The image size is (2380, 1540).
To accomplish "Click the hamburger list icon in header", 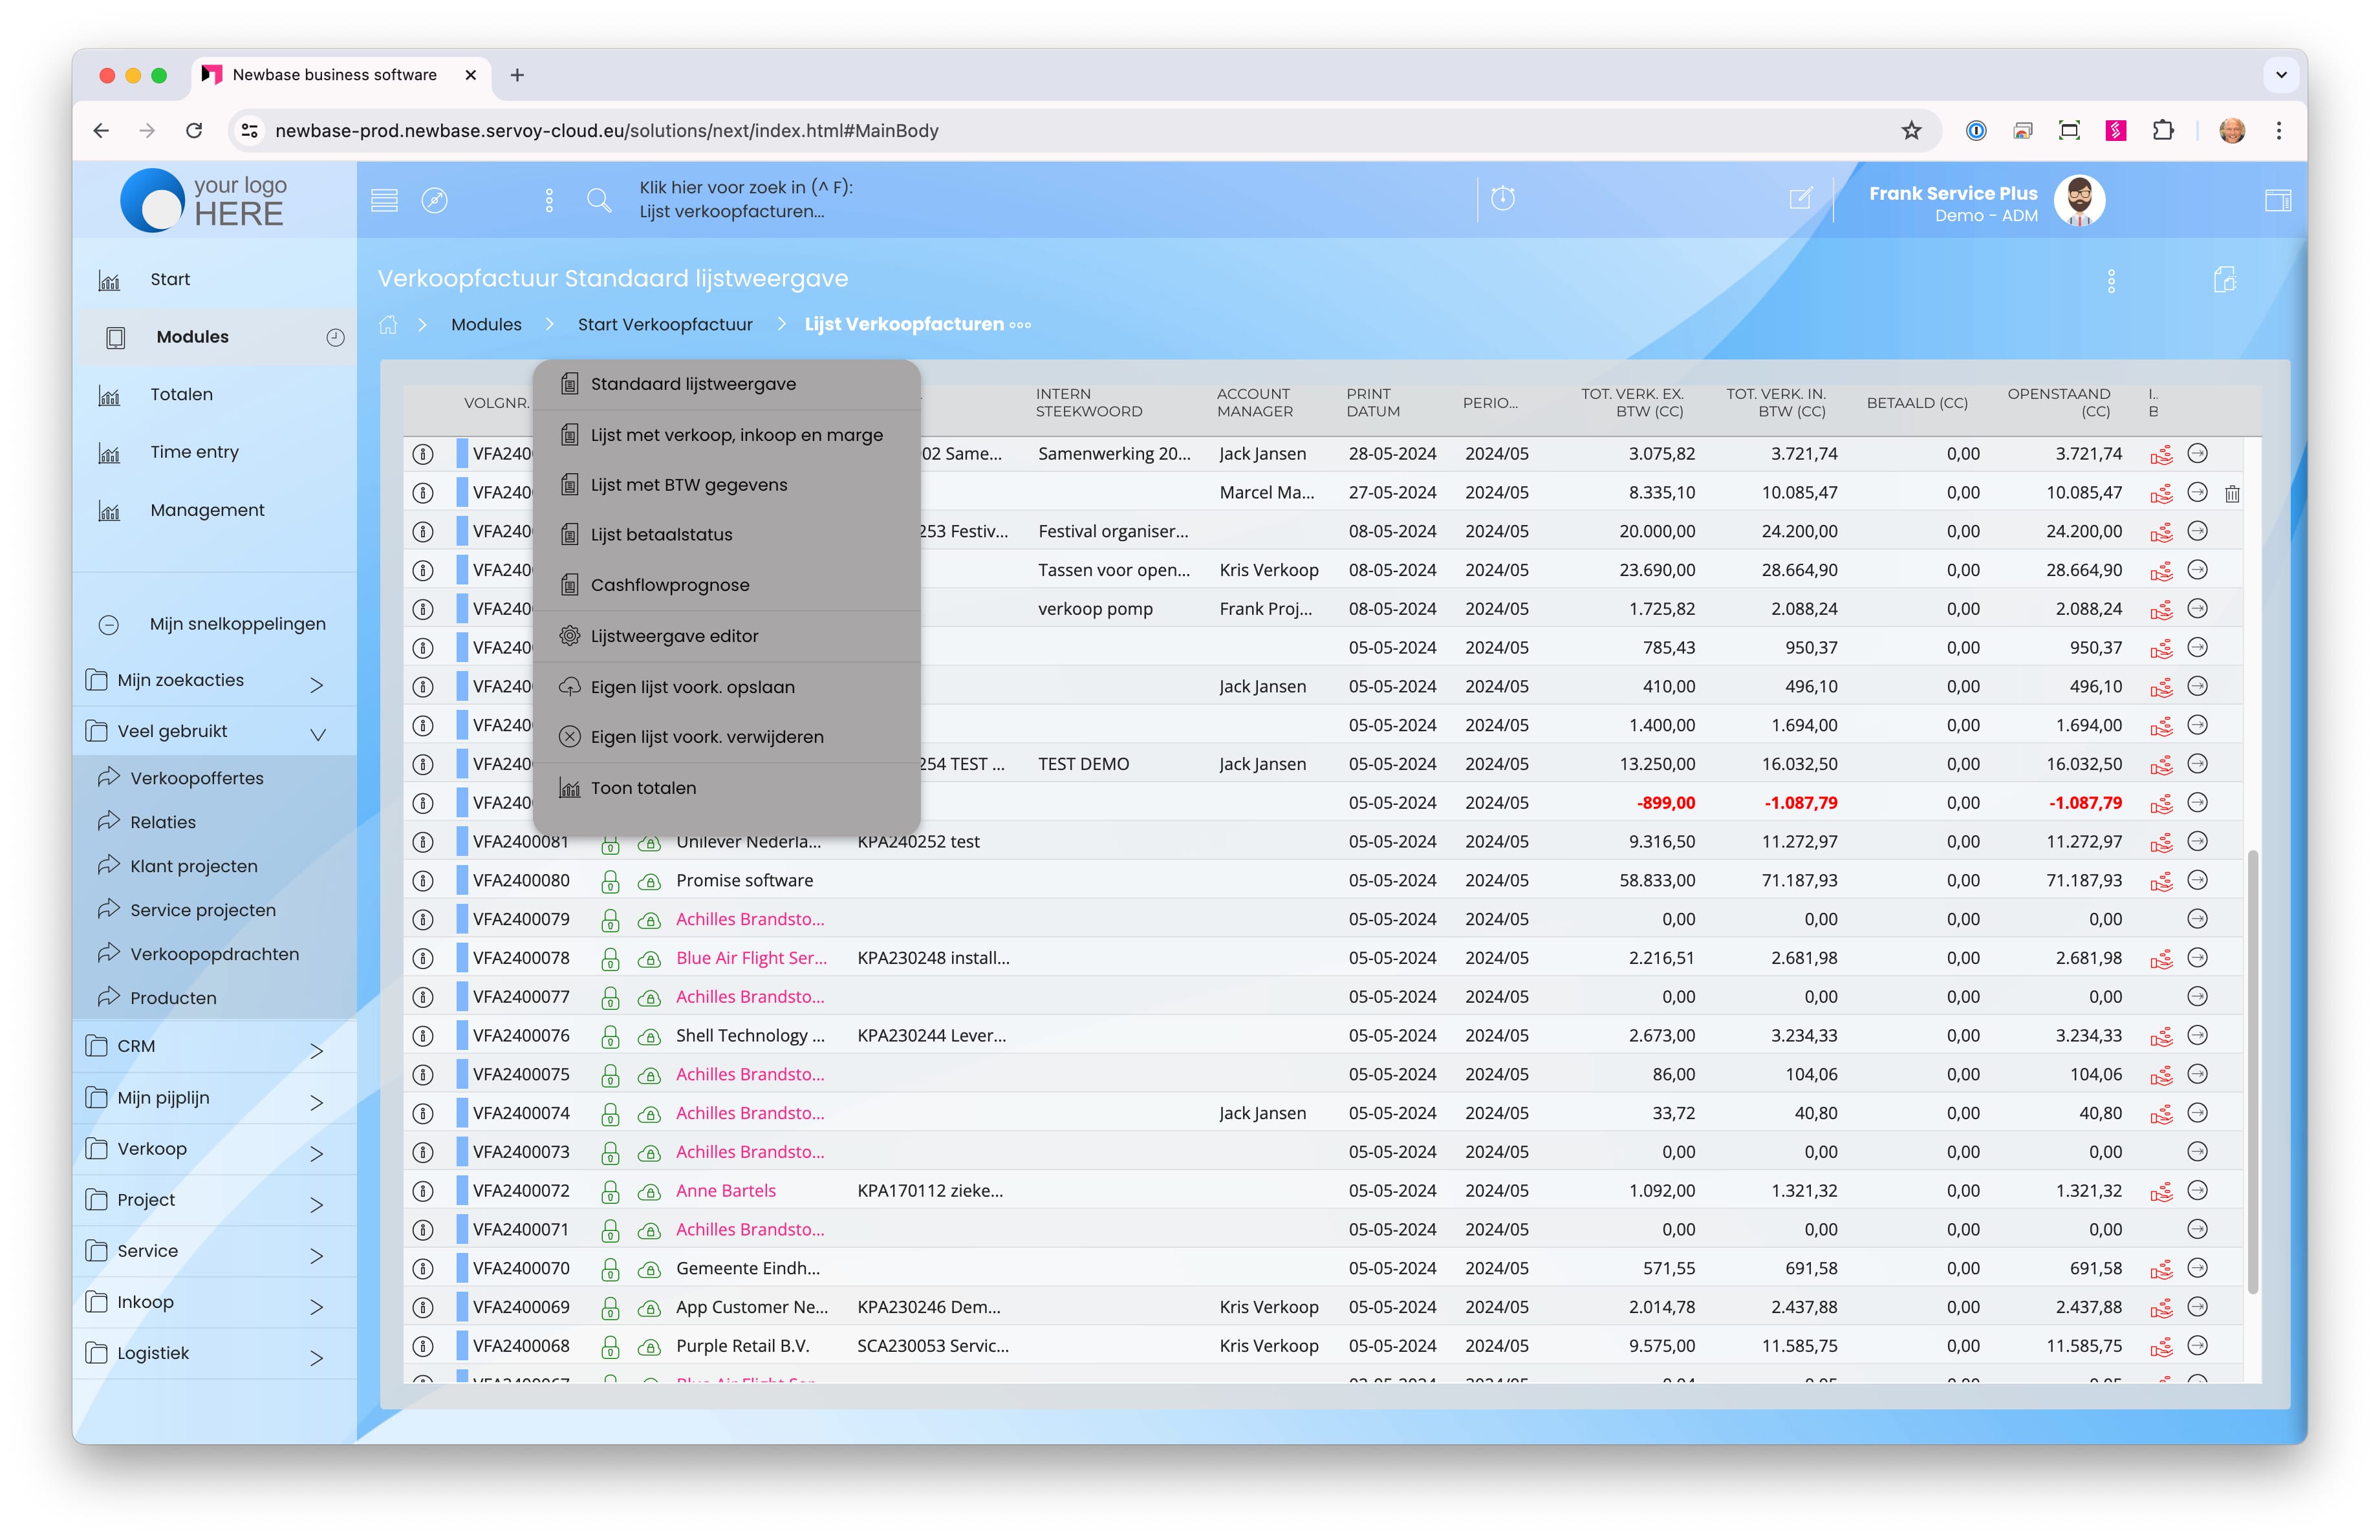I will pos(384,200).
